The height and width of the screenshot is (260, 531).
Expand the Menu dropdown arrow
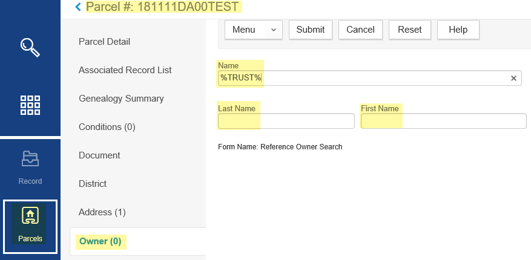point(273,30)
